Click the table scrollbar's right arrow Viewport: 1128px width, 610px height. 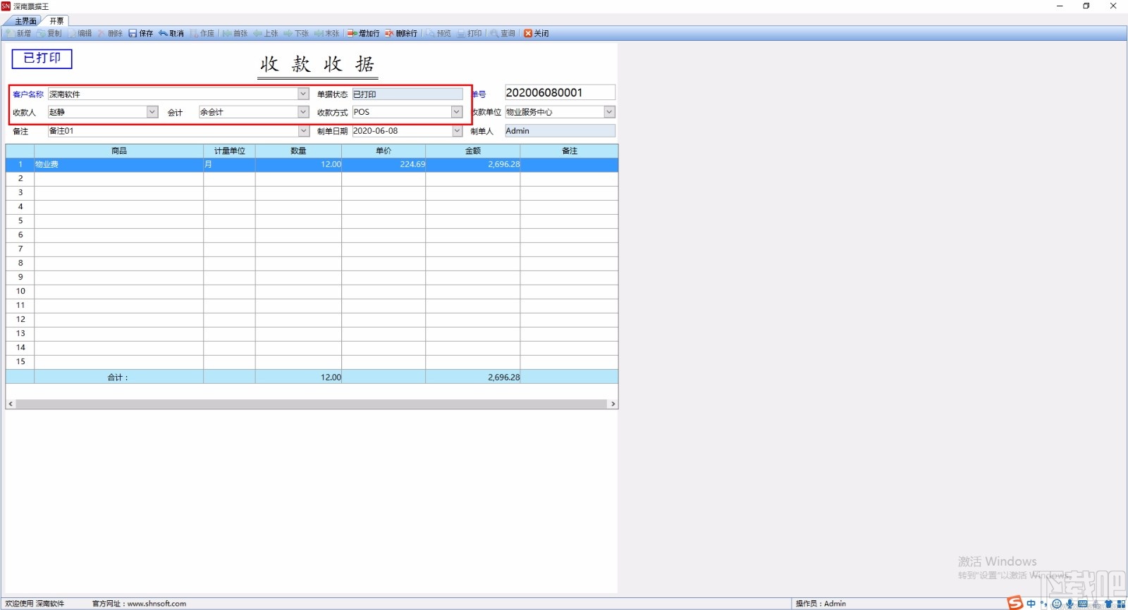pos(613,404)
